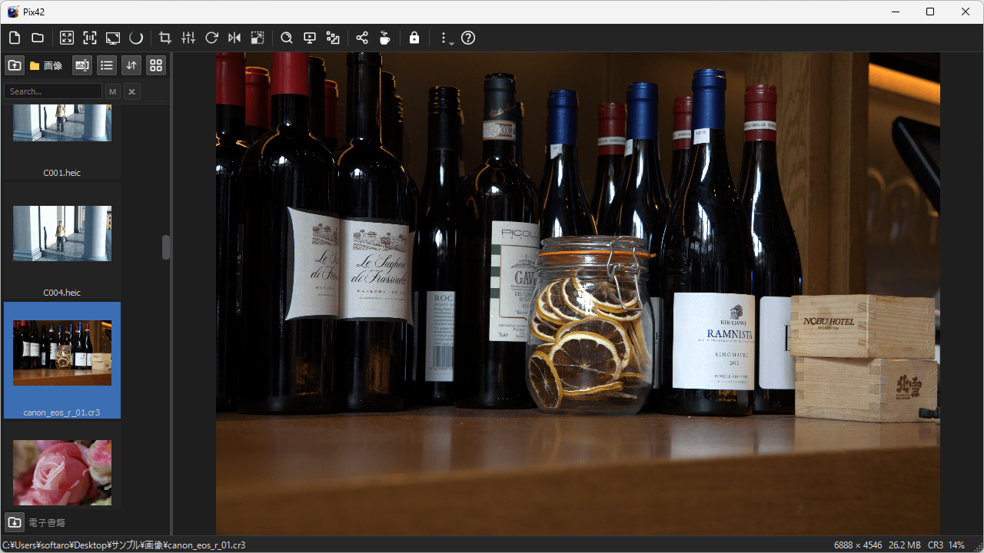This screenshot has height=553, width=984.
Task: Switch sidebar to list view
Action: pos(107,65)
